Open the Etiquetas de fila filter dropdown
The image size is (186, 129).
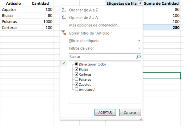click(140, 3)
